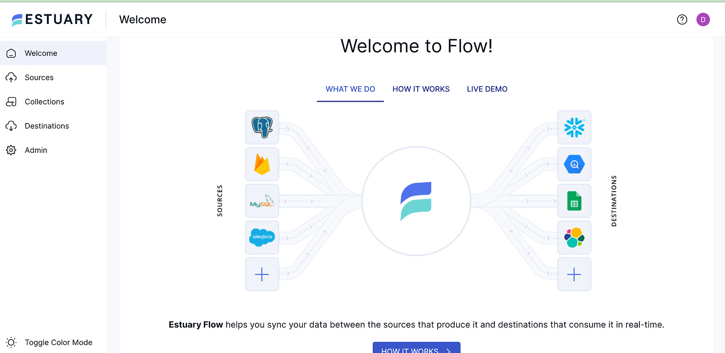
Task: Switch to the How It Works tab
Action: pyautogui.click(x=421, y=89)
